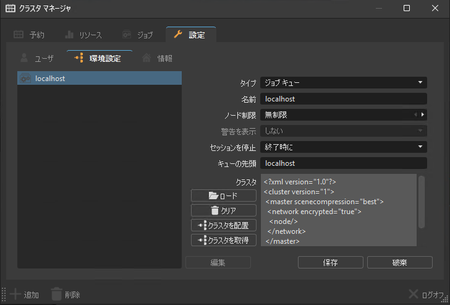Click the cluster node icon on 環境設定 tab
The image size is (450, 305).
point(79,58)
